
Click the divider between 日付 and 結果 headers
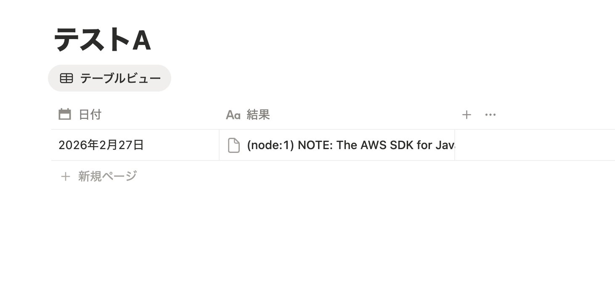coord(219,114)
